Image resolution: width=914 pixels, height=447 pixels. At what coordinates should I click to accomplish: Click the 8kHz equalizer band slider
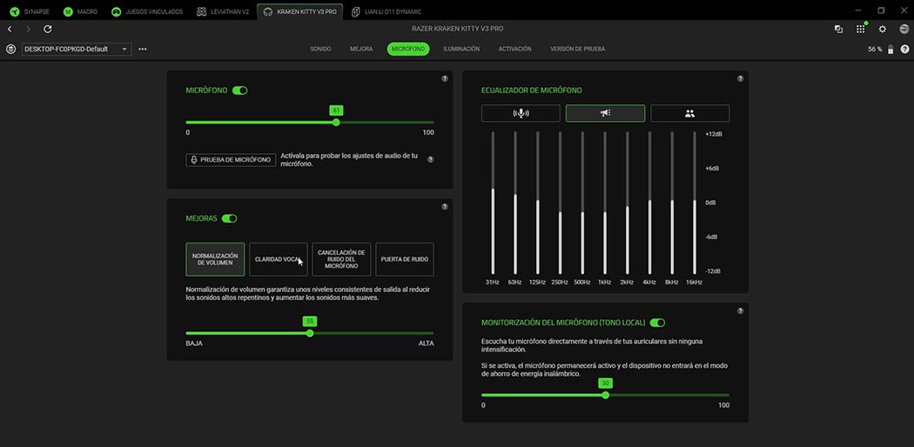click(672, 203)
